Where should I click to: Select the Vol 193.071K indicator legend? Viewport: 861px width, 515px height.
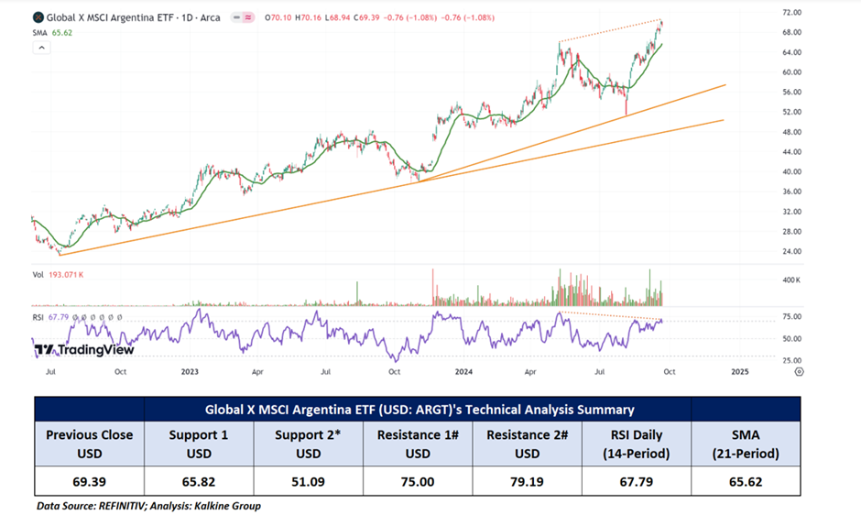pyautogui.click(x=58, y=275)
